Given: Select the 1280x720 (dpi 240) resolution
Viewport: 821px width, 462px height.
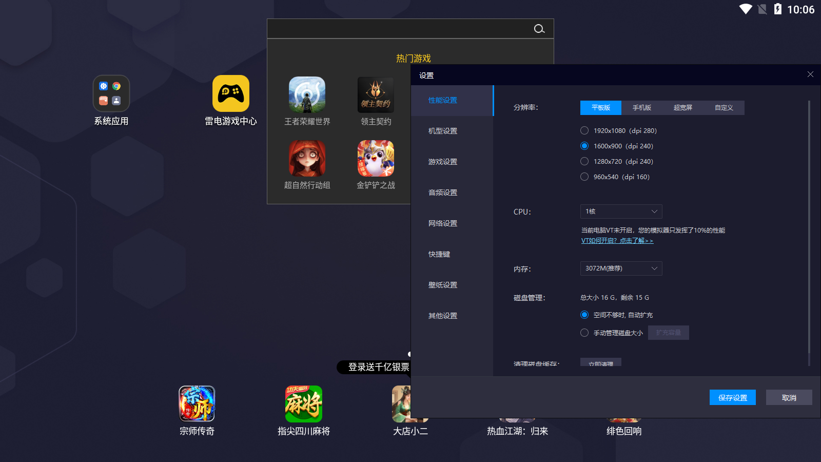Looking at the screenshot, I should click(x=584, y=161).
